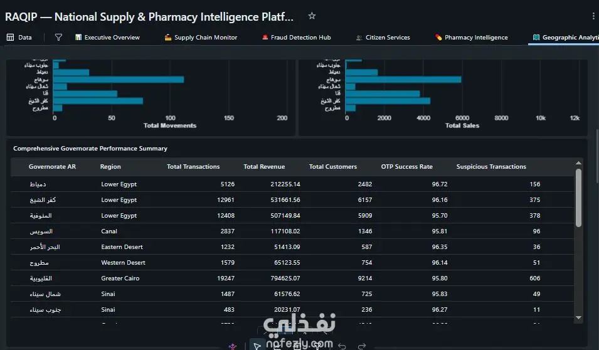The width and height of the screenshot is (599, 350).
Task: Open the kebab menu at top right
Action: click(593, 16)
